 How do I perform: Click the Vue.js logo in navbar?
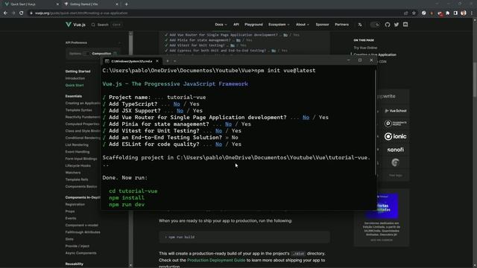(x=75, y=25)
